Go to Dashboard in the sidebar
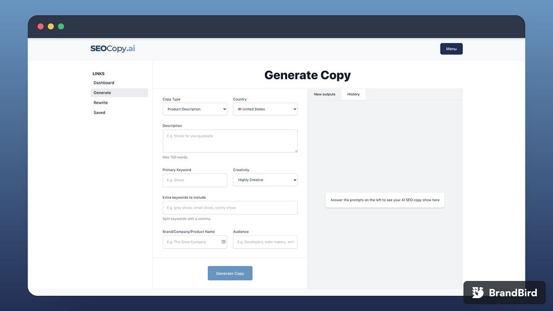 tap(104, 83)
